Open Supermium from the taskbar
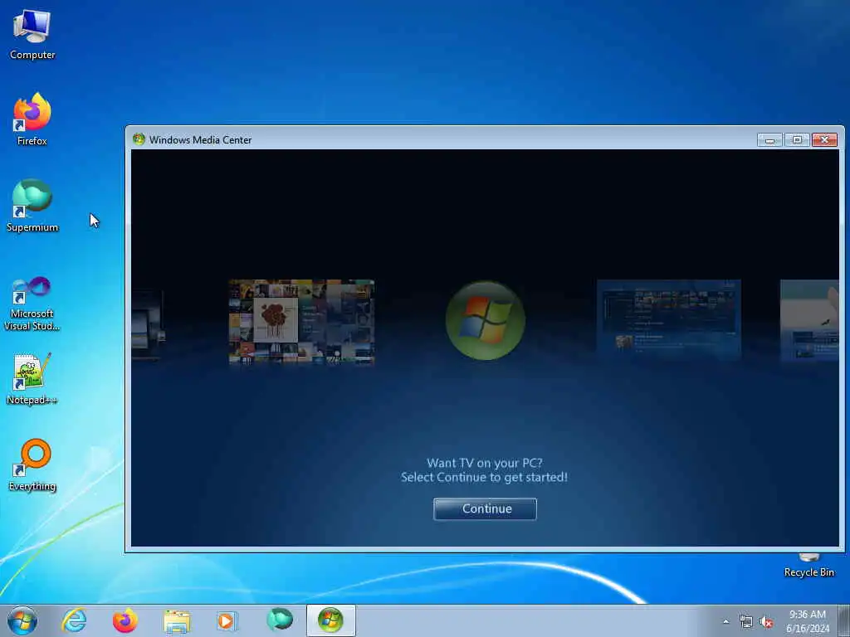Viewport: 850px width, 637px height. coord(280,620)
